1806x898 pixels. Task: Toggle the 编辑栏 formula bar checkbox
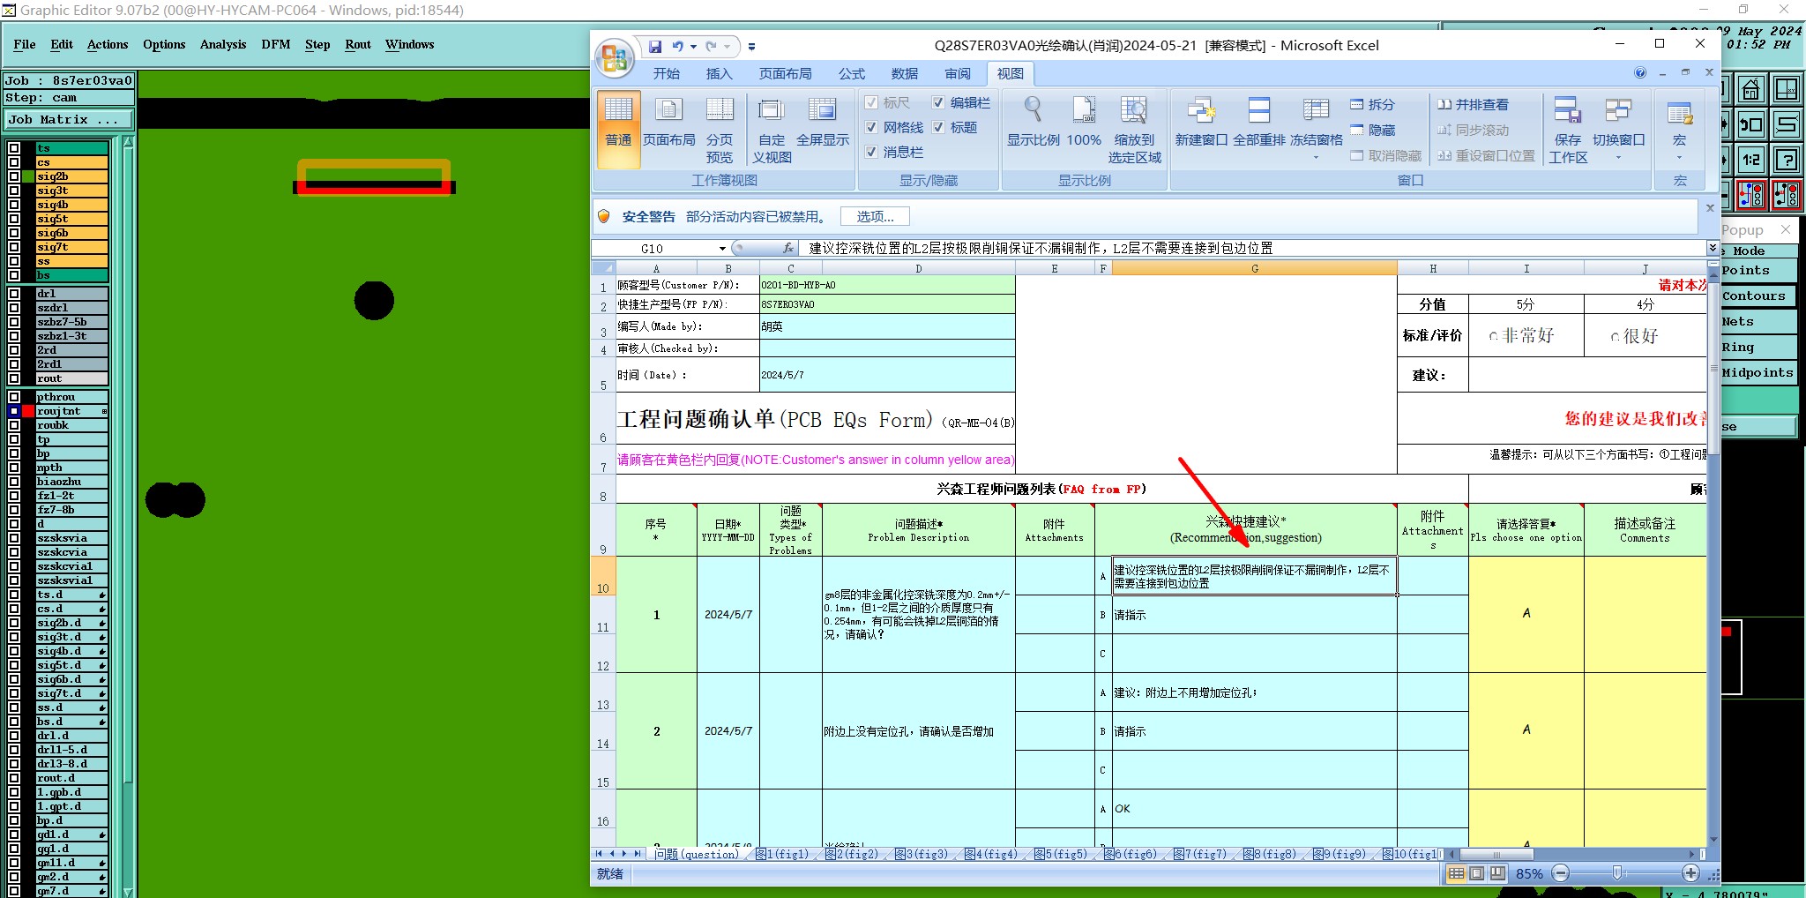[x=938, y=102]
